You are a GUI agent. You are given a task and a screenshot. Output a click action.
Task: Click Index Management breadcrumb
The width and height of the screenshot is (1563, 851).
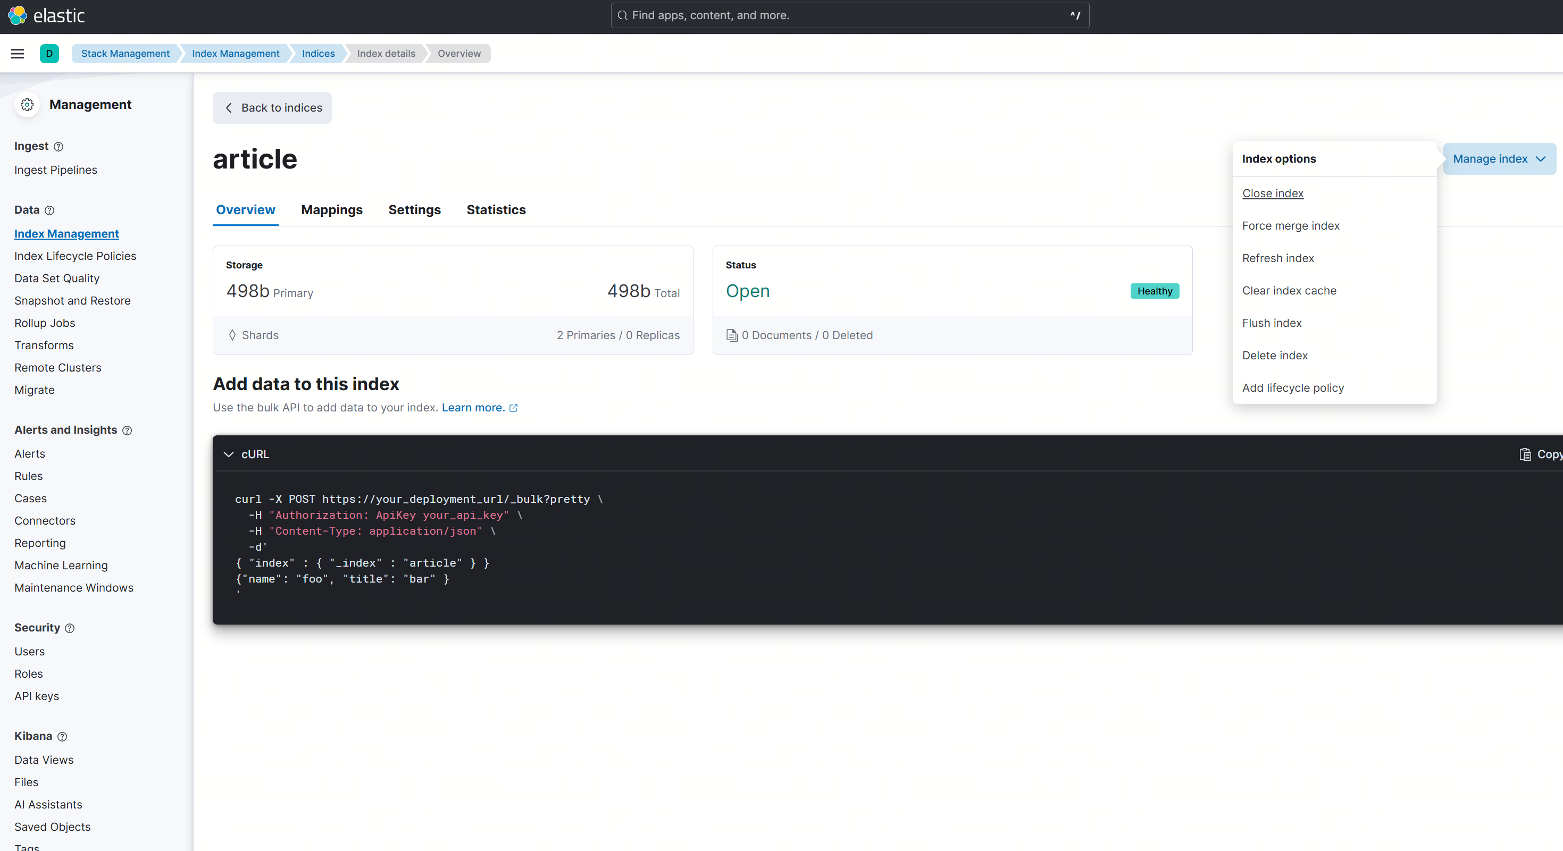point(236,53)
